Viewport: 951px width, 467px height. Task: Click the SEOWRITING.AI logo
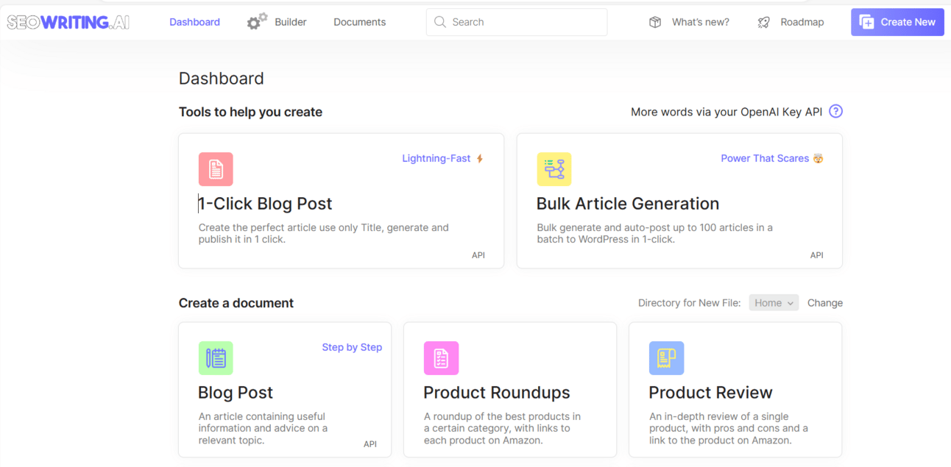(x=68, y=22)
